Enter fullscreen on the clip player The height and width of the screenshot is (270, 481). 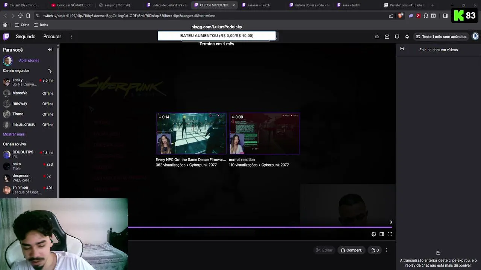390,234
